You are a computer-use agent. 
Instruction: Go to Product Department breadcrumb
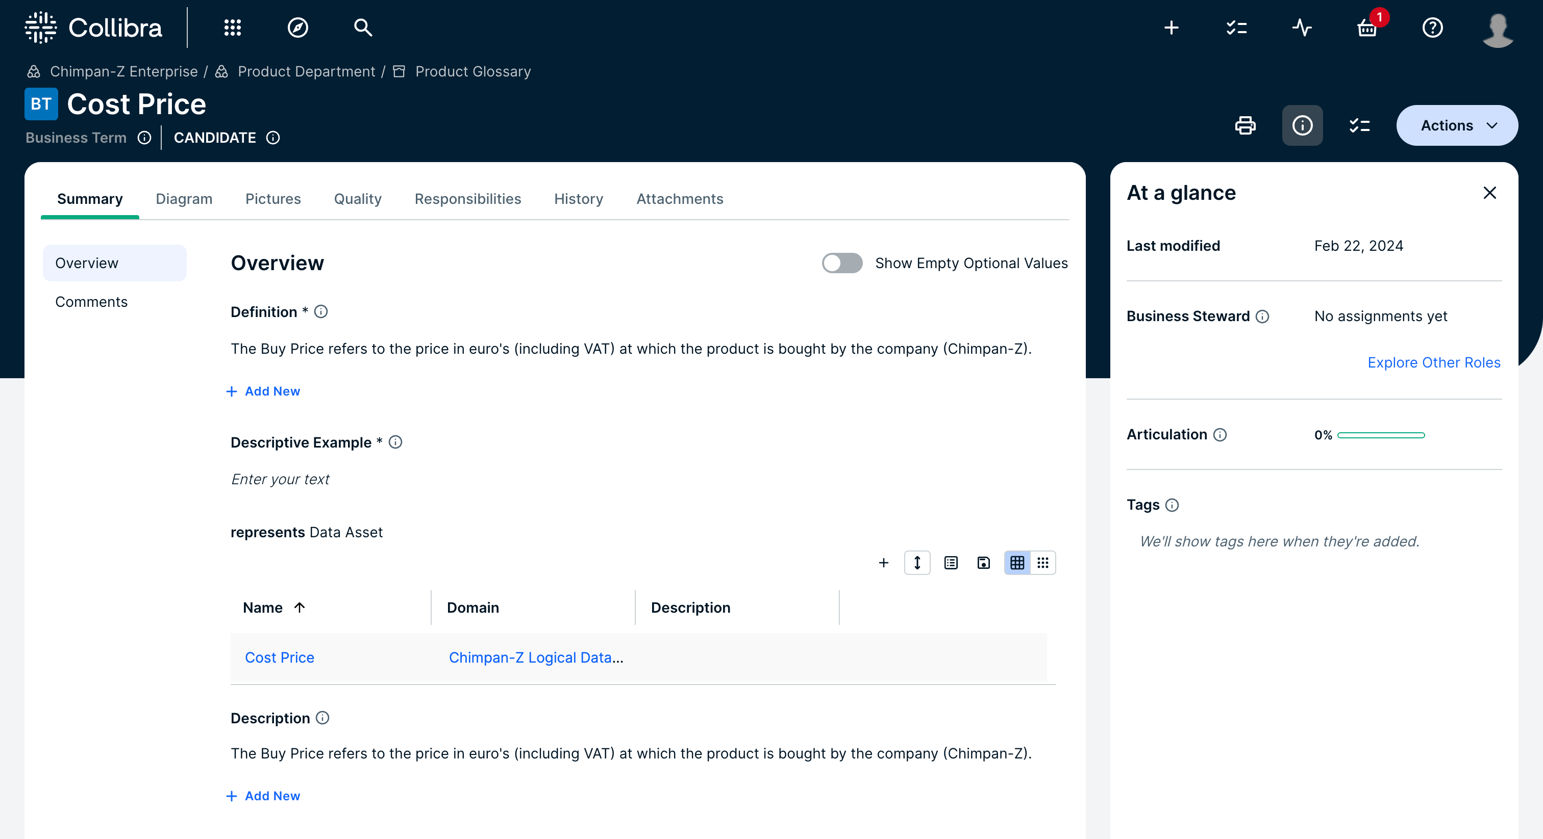[x=306, y=72]
